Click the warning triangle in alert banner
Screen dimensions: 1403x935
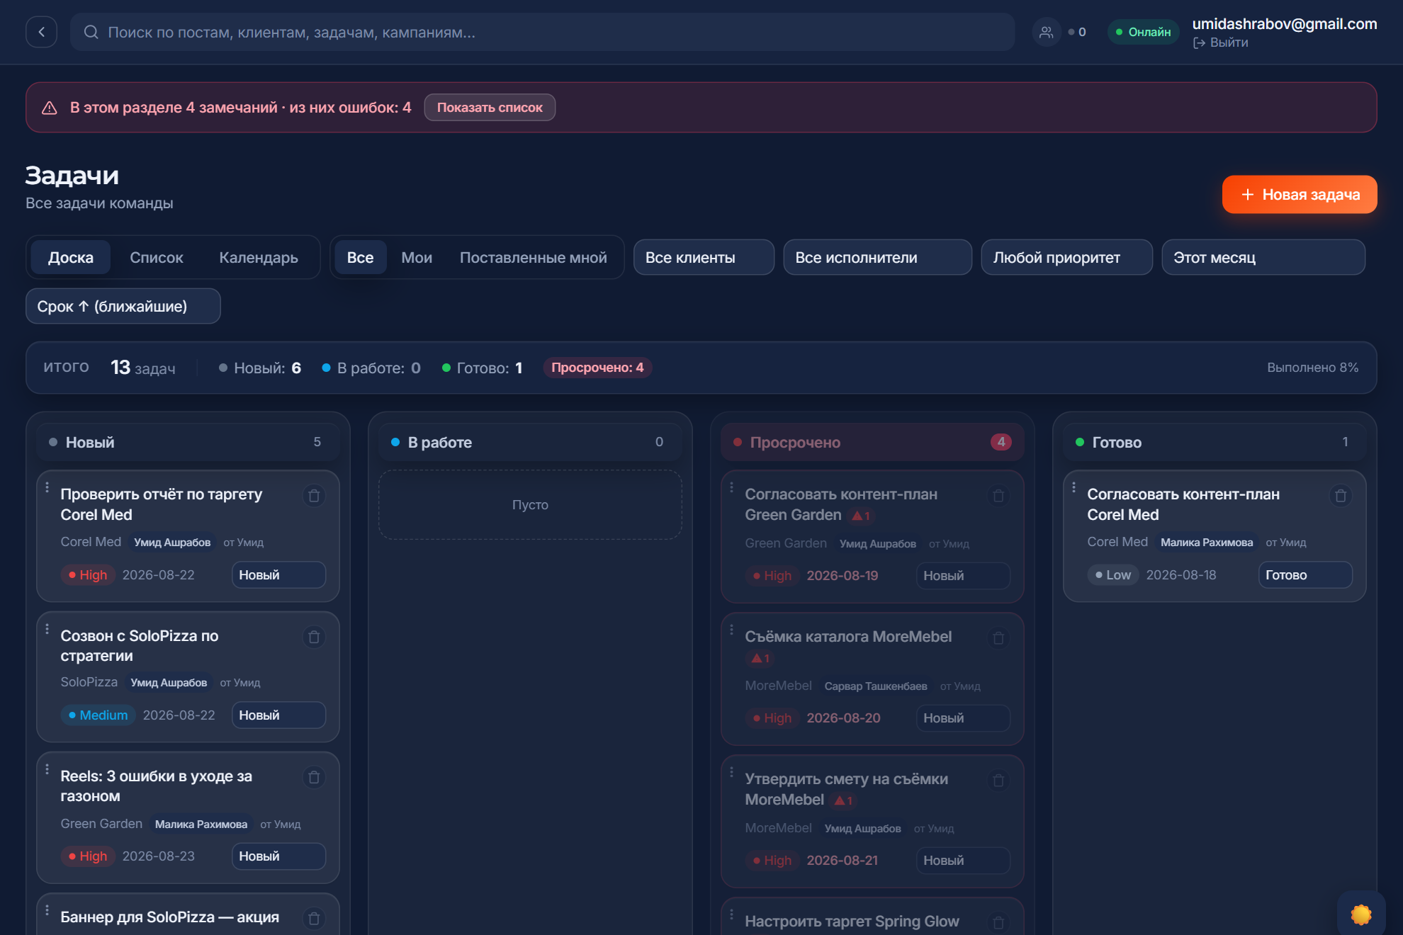[49, 108]
